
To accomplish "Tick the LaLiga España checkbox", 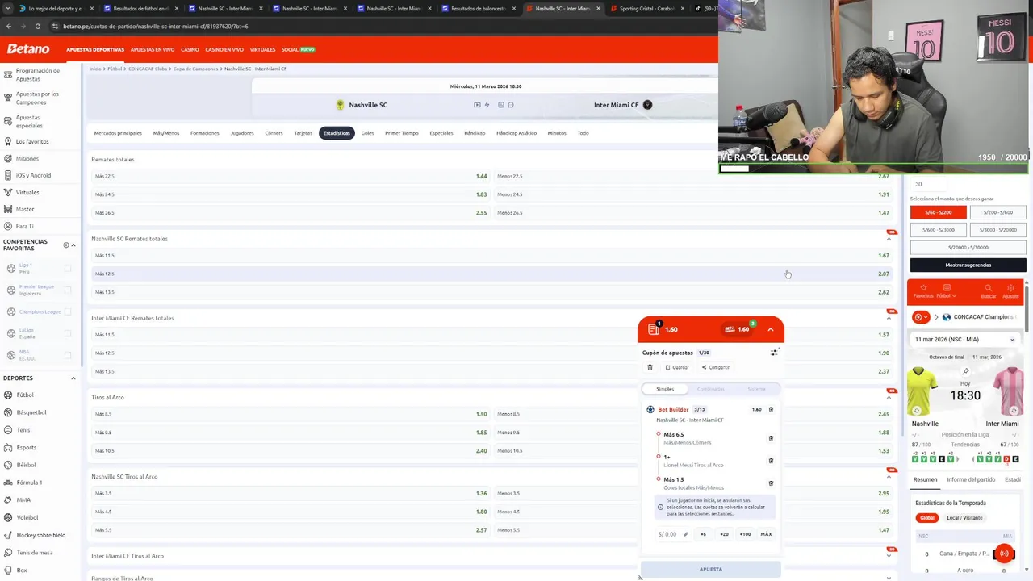I will (x=68, y=333).
